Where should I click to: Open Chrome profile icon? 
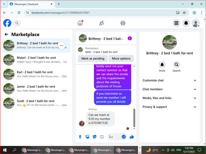[x=194, y=13]
